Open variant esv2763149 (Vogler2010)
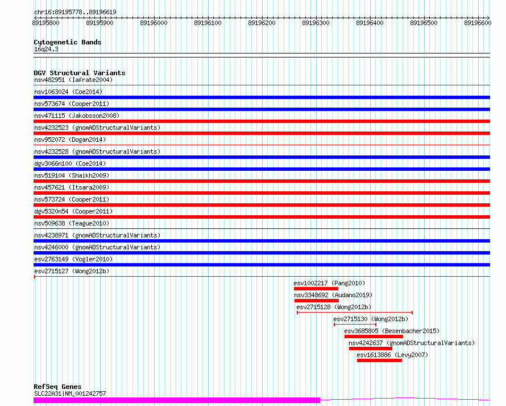Viewport: 506px width, 406px height. [73, 259]
